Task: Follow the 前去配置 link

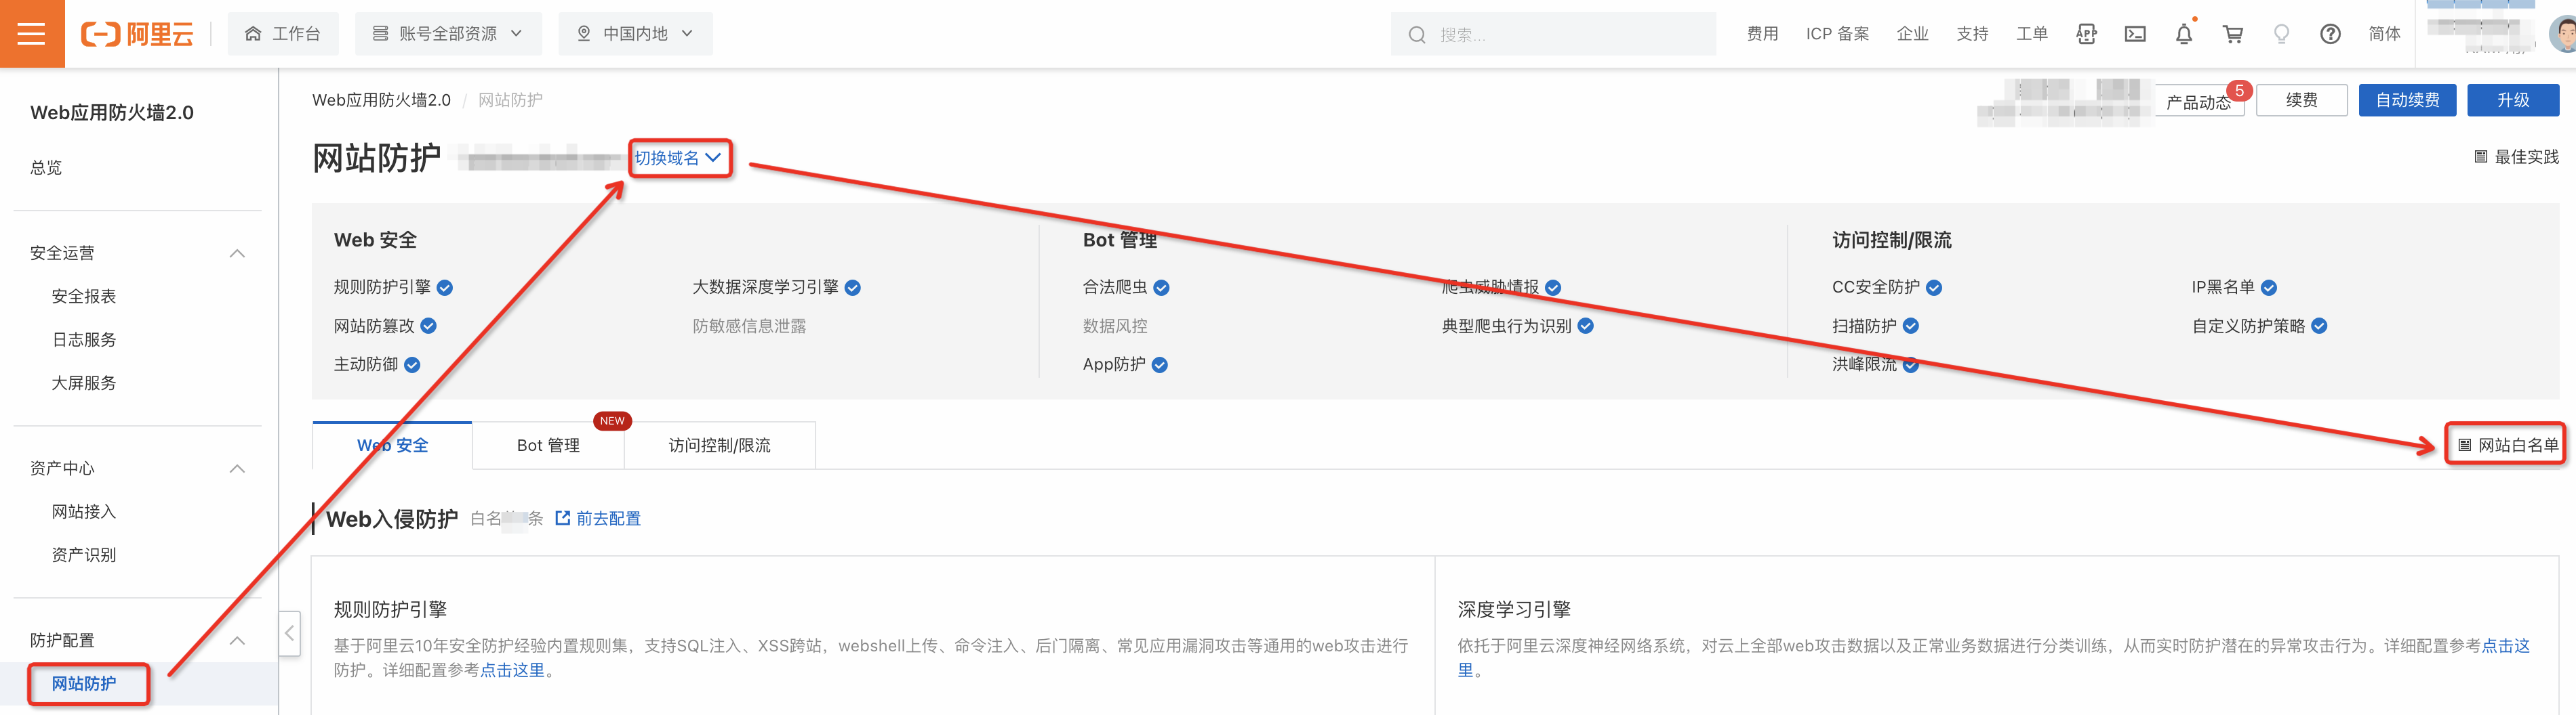Action: 608,518
